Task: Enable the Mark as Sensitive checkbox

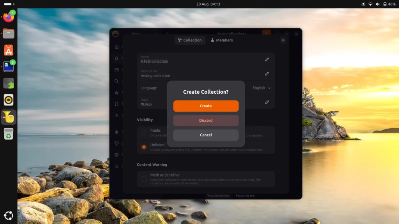Action: coord(144,179)
